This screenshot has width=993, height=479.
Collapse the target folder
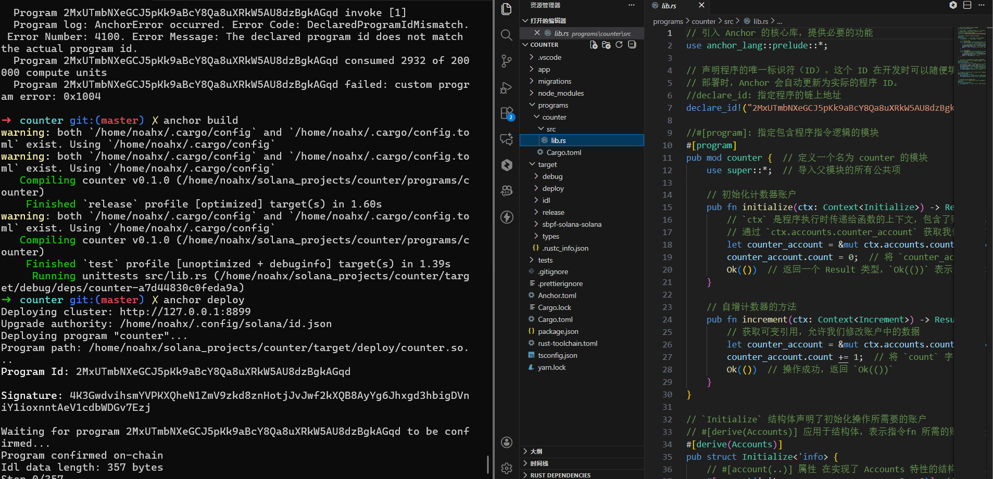tap(547, 164)
